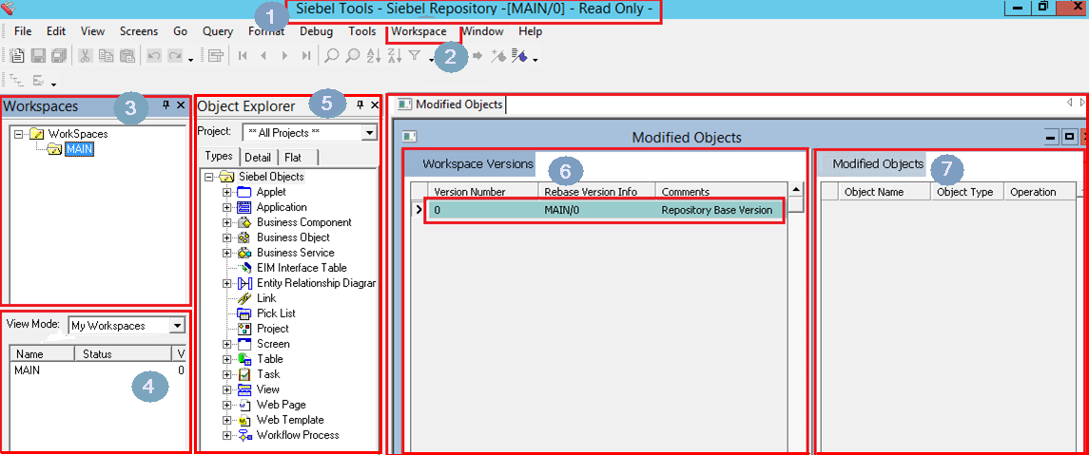Click the Save floppy disk icon
The height and width of the screenshot is (455, 1089).
(39, 56)
